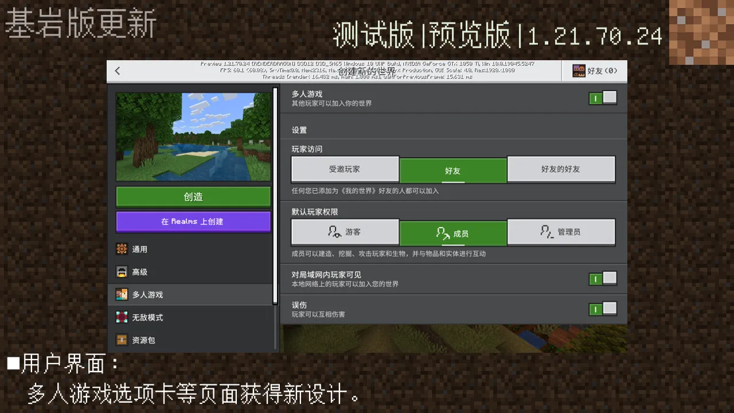The image size is (734, 413).
Task: Click the gear icon next to 通用
Action: [x=122, y=249]
